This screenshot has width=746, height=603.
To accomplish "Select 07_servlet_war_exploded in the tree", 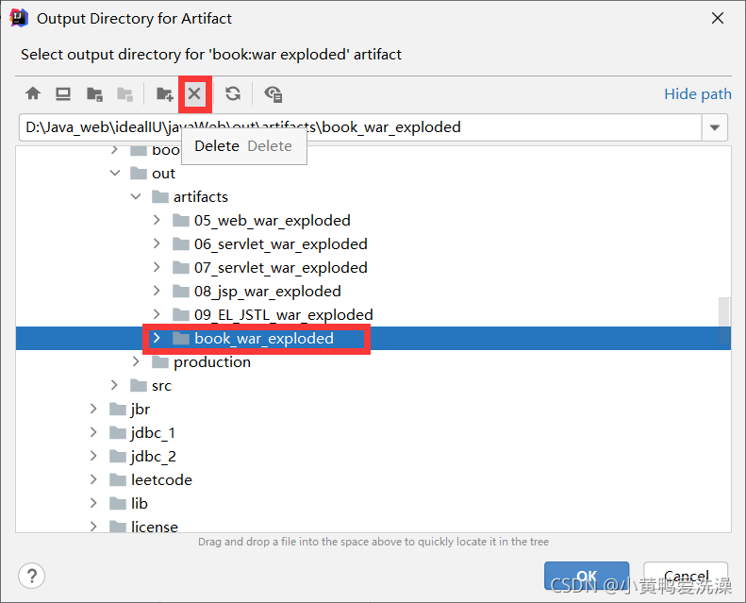I will (373, 267).
